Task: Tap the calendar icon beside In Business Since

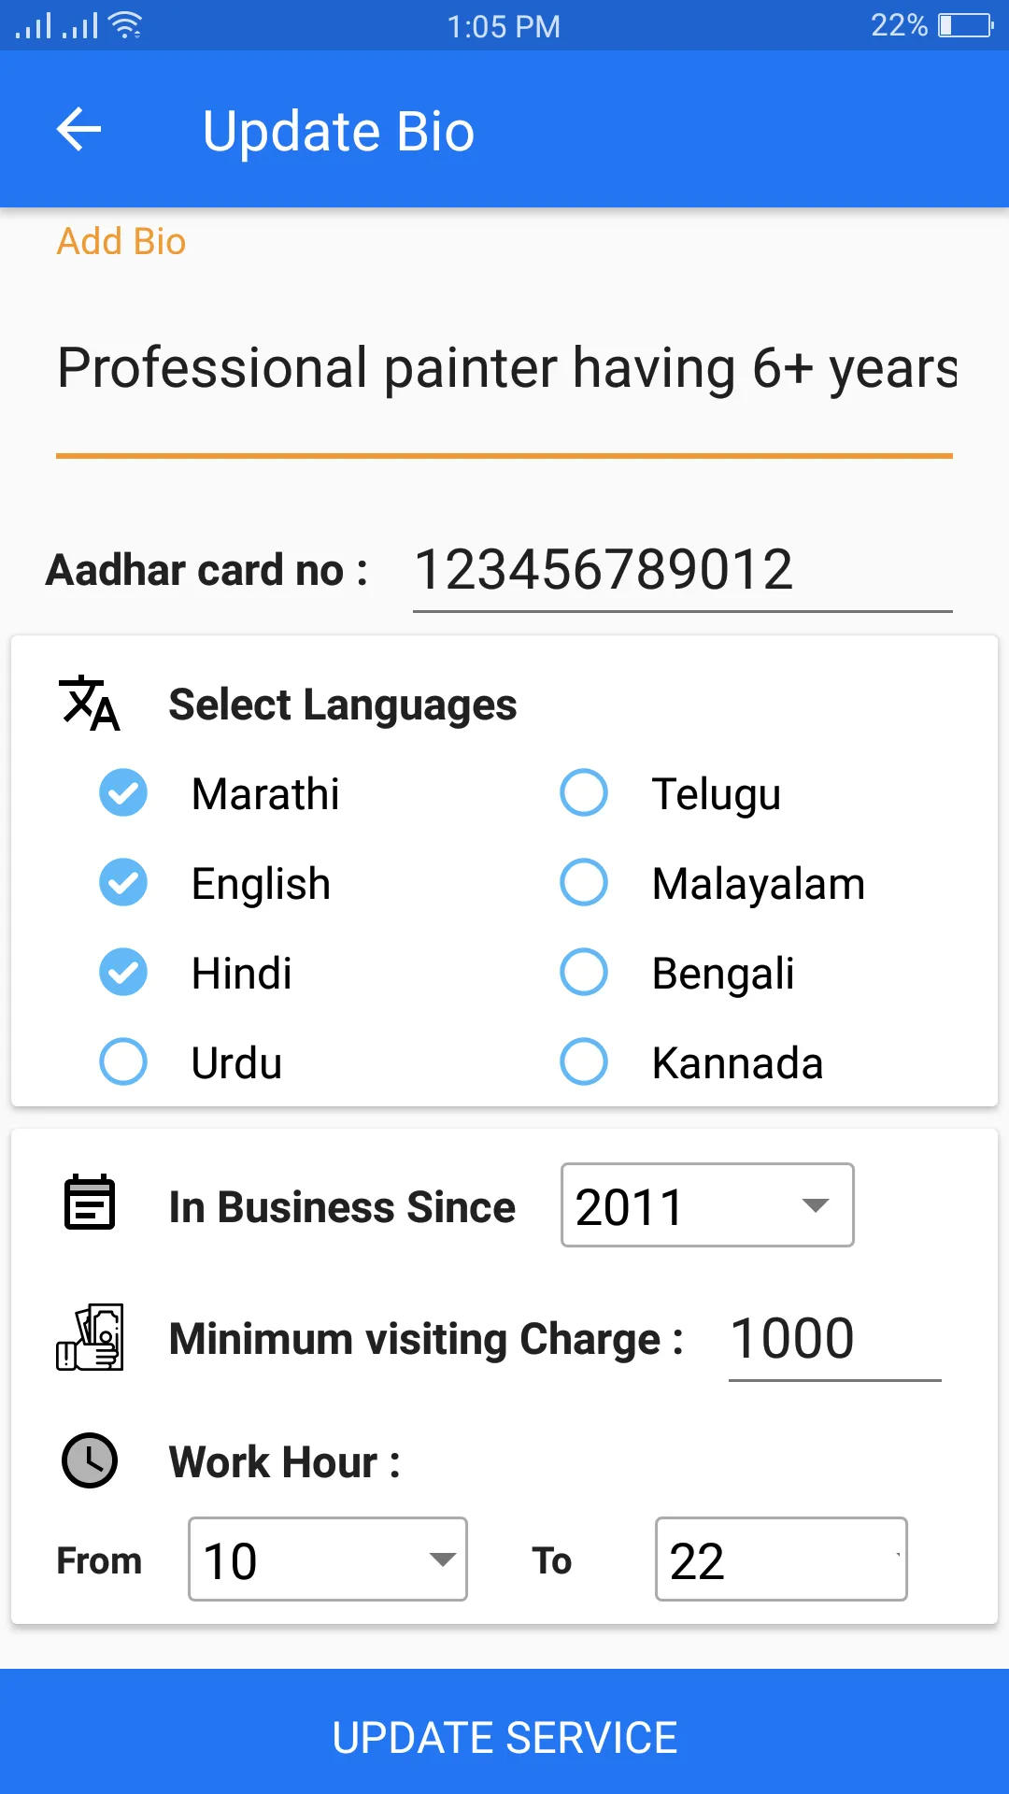Action: (90, 1203)
